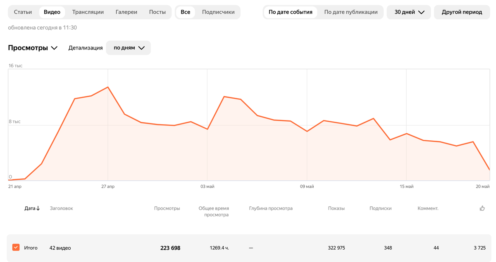Go to the Галереи tab

(x=126, y=12)
